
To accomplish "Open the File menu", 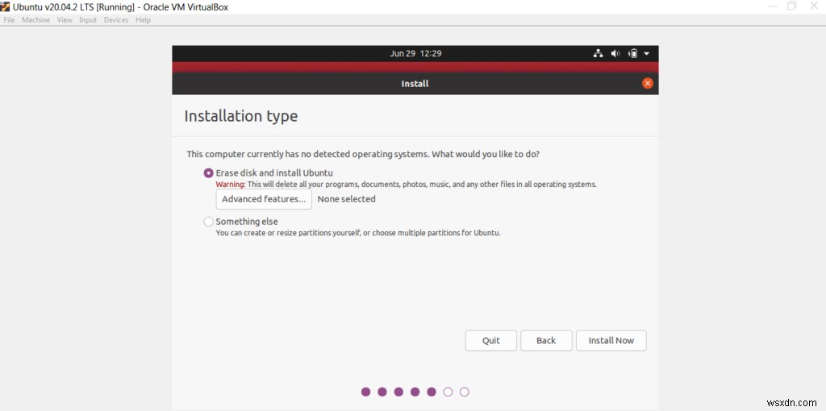I will click(x=9, y=20).
